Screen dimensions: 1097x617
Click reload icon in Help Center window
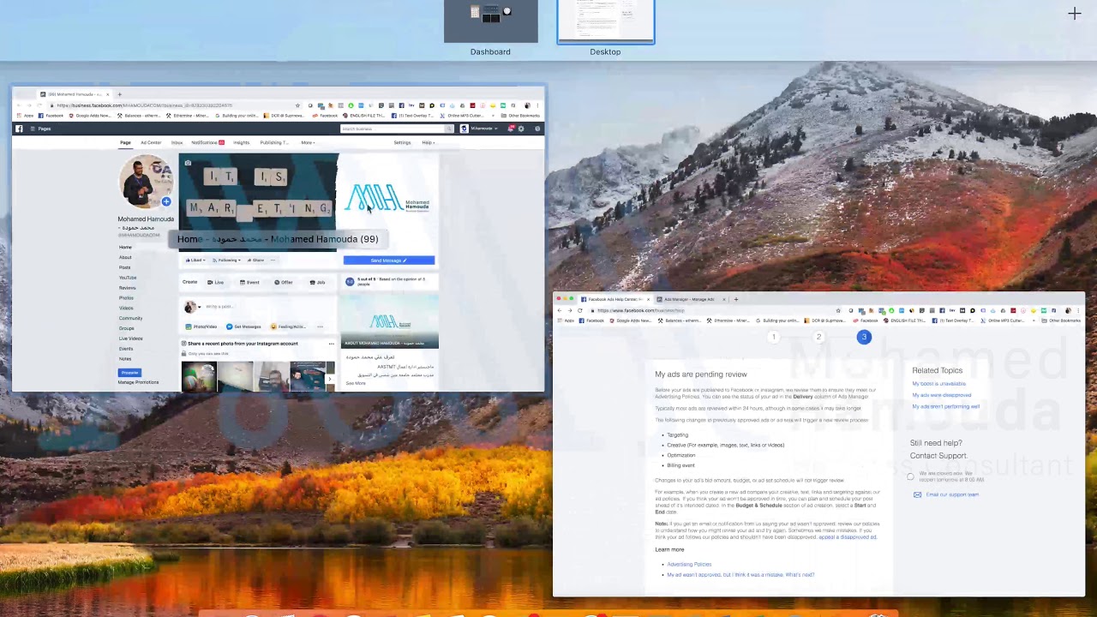pyautogui.click(x=580, y=310)
